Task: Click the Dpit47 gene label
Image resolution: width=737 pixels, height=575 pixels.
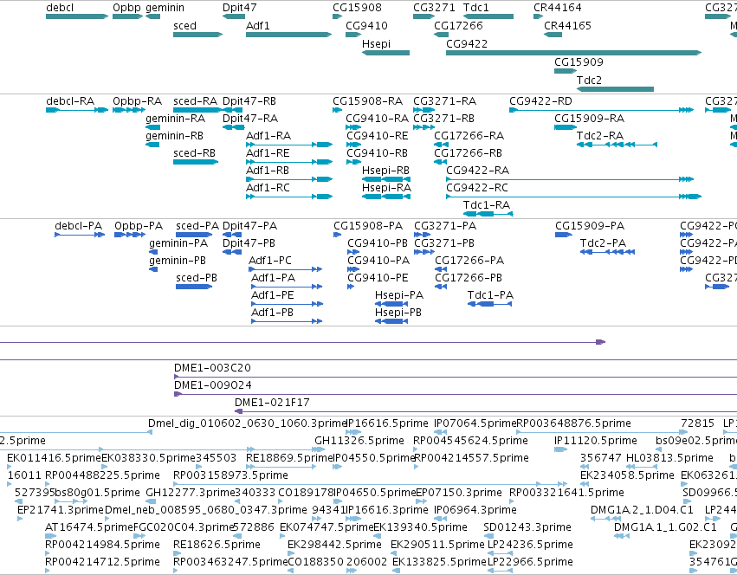Action: click(x=239, y=8)
